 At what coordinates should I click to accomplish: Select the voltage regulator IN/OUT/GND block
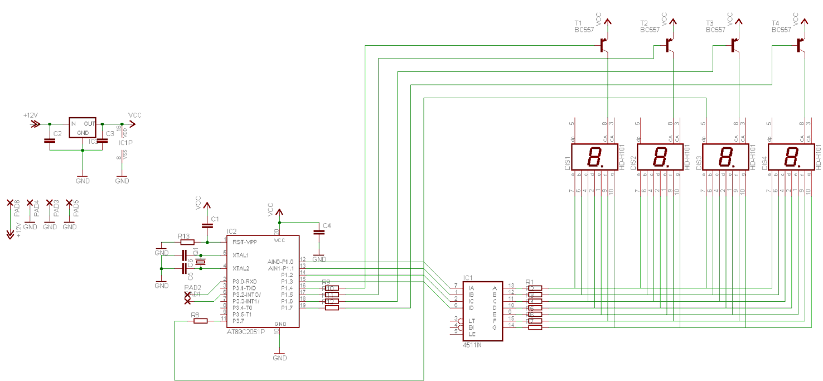[83, 128]
